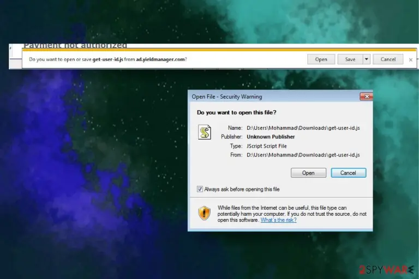This screenshot has height=279, width=419.
Task: Click Save in the download notification bar
Action: pos(350,59)
